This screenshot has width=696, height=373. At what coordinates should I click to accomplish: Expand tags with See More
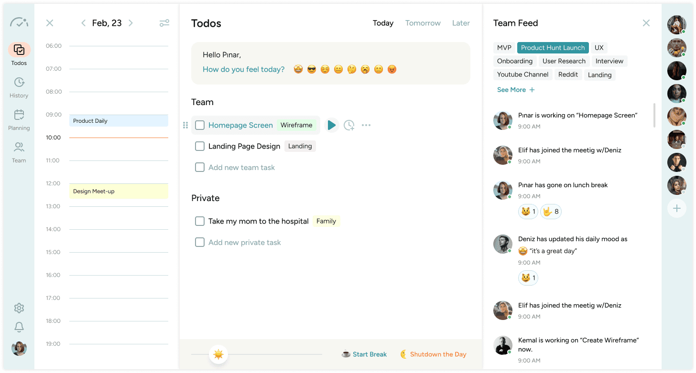(516, 90)
